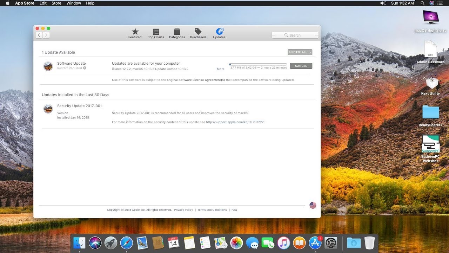Screen dimensions: 449x253
Task: Open iTunes from the Dock
Action: 283,243
